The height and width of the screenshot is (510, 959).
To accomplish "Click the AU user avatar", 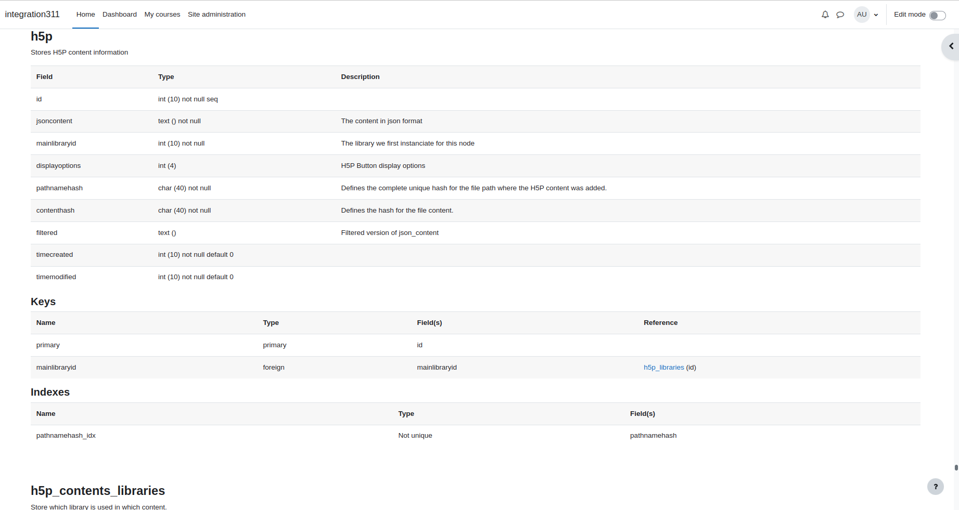I will tap(862, 15).
